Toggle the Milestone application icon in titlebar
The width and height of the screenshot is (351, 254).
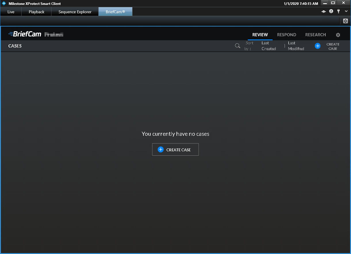3,3
